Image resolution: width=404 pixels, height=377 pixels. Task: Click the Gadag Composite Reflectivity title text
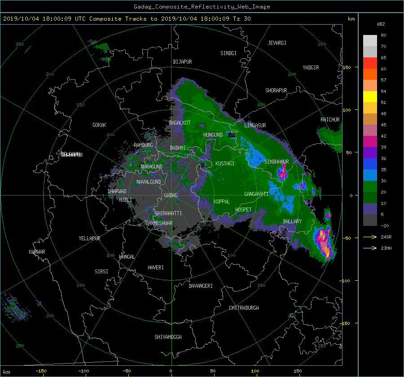(202, 7)
